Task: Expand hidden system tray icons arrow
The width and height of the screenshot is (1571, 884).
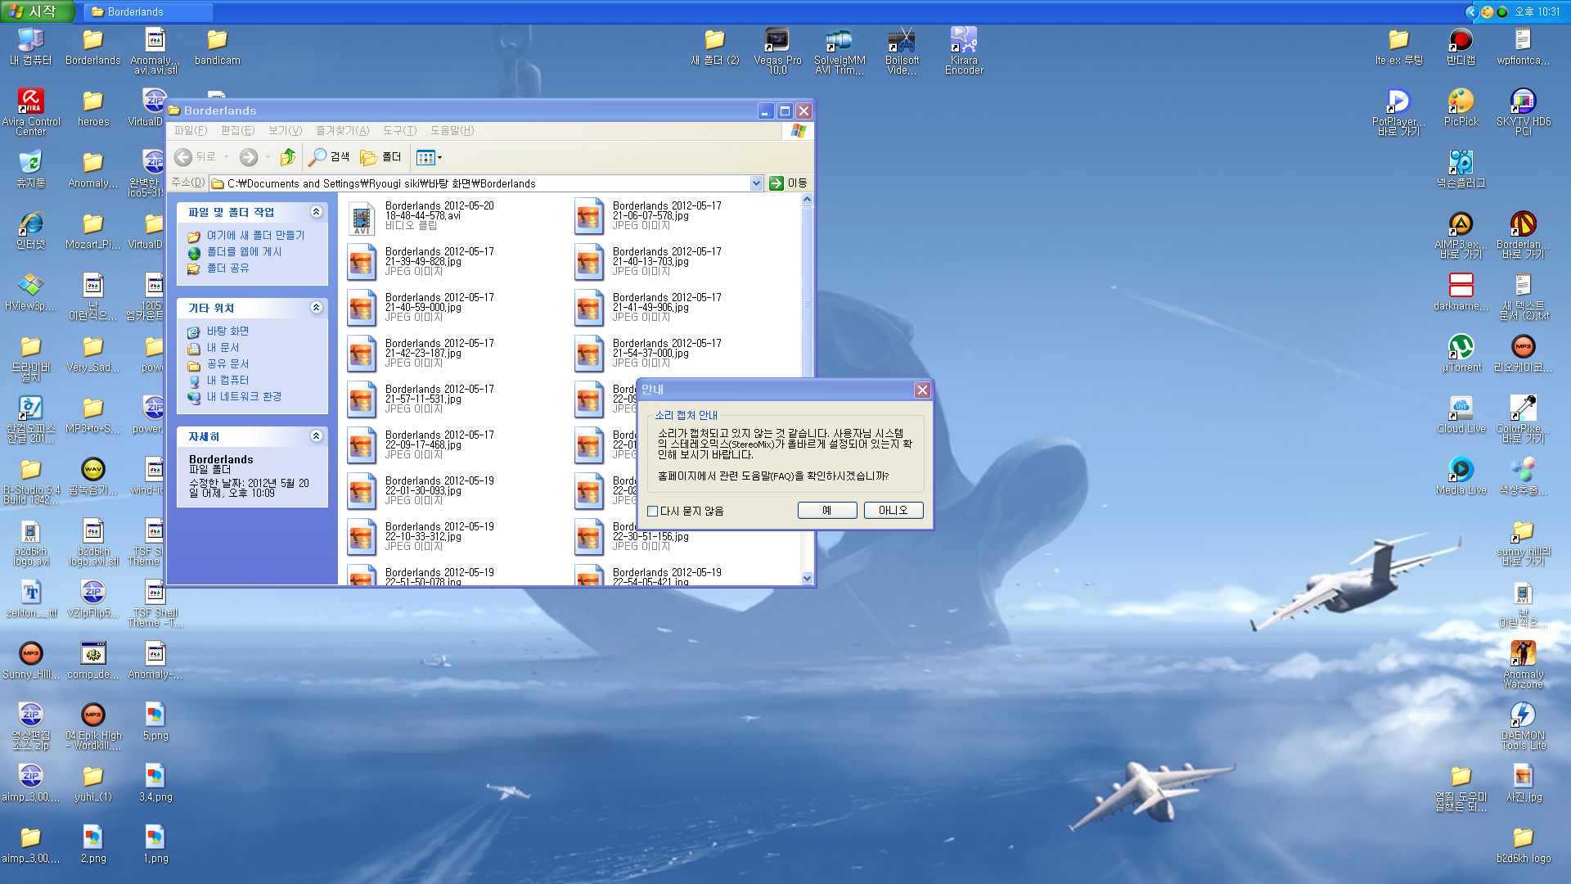Action: pyautogui.click(x=1470, y=11)
